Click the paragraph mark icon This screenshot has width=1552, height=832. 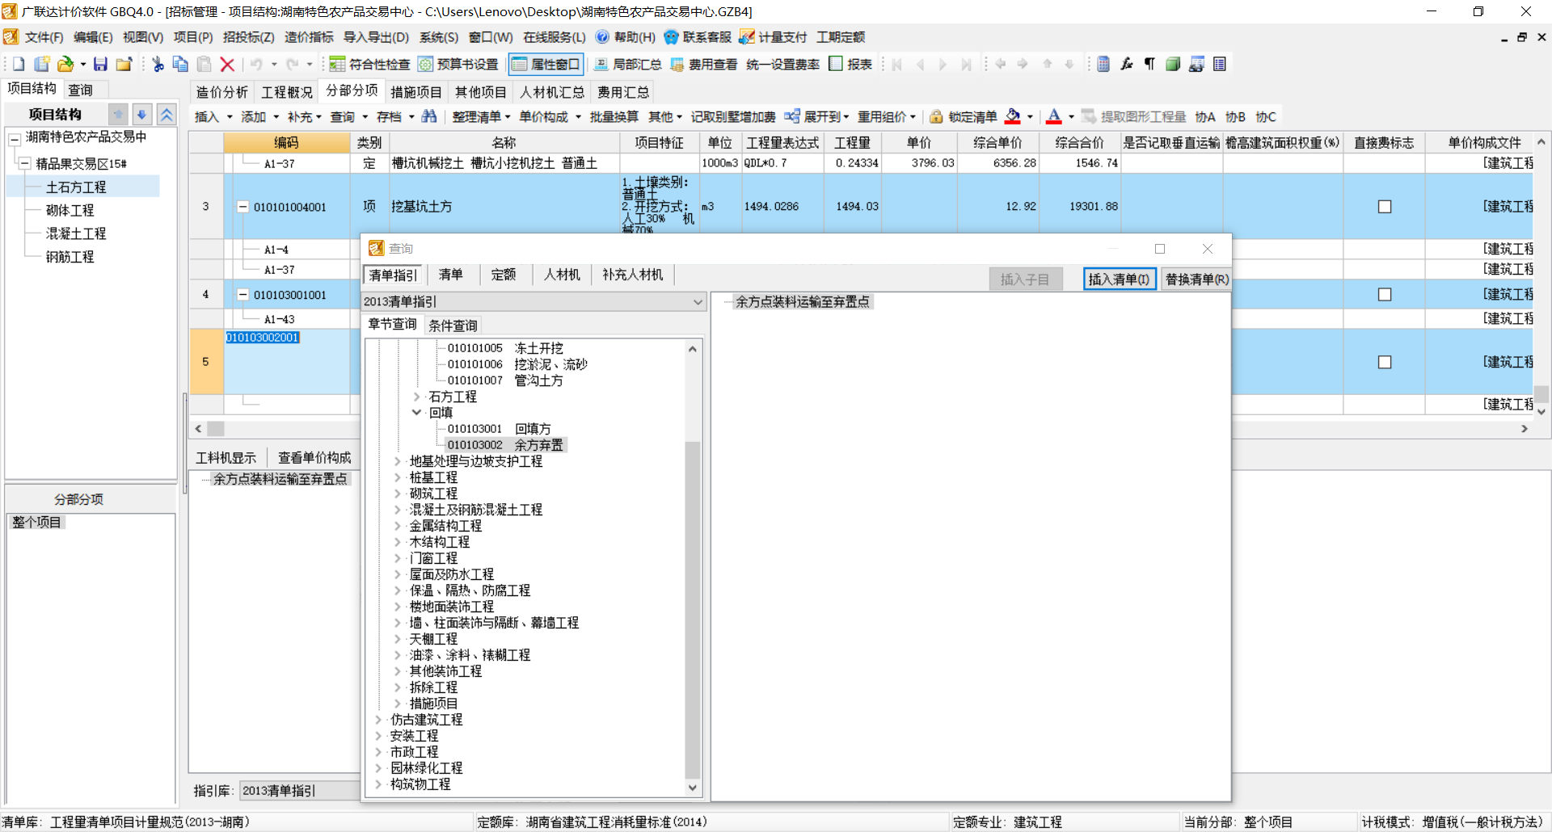[x=1149, y=65]
